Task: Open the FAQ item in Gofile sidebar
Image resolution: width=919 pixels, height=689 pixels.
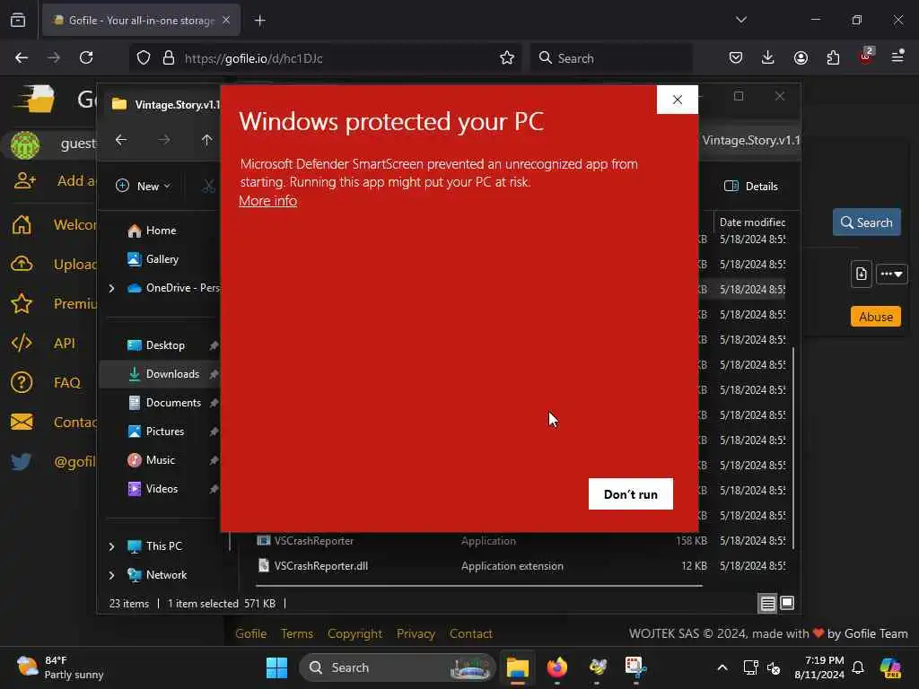Action: point(66,382)
